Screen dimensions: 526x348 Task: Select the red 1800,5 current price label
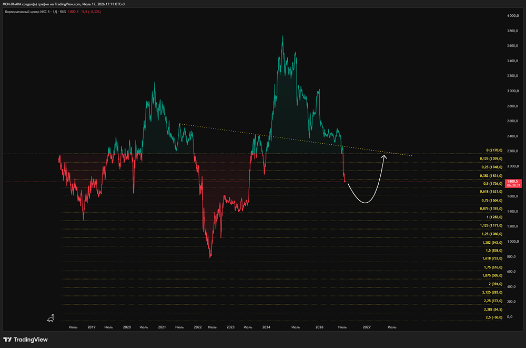[513, 183]
